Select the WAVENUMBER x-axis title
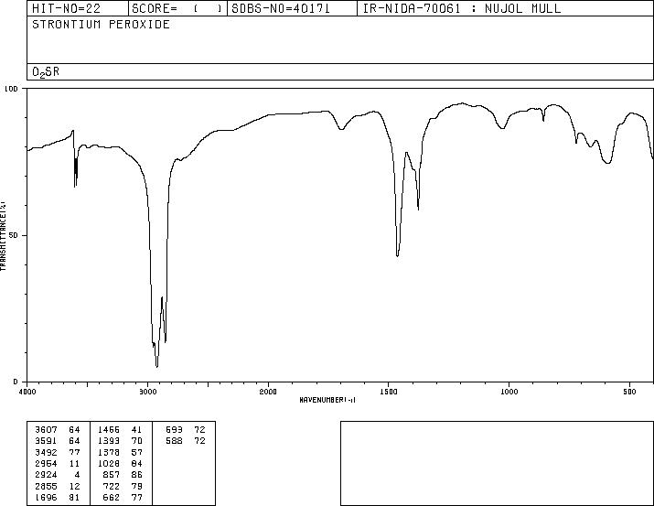This screenshot has height=506, width=654. (327, 400)
